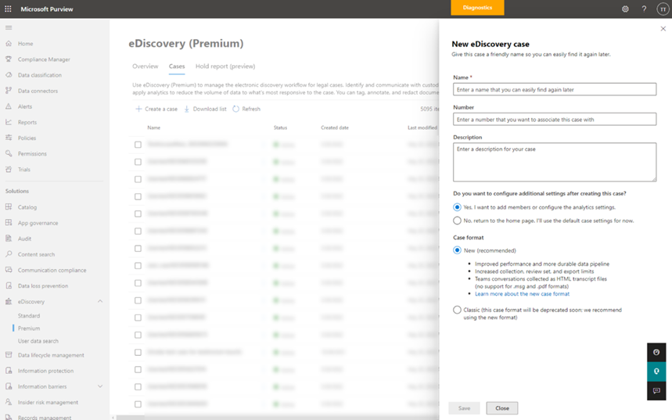Open Standard under eDiscovery
Viewport: 672px width, 420px height.
tap(29, 315)
